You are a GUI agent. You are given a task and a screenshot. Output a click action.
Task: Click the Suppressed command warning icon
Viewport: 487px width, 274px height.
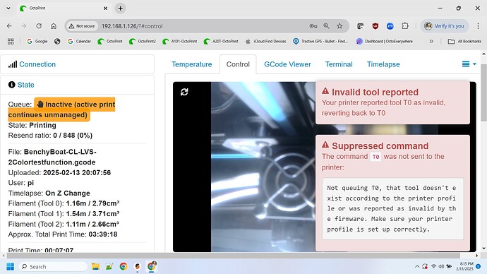point(325,145)
